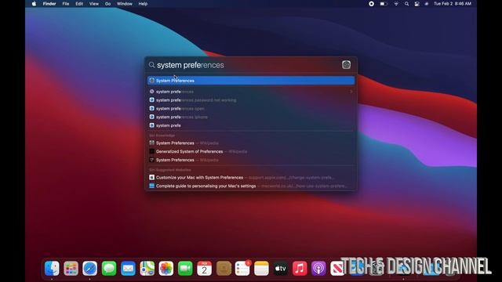This screenshot has height=282, width=502.
Task: Open the Edit menu
Action: [79, 4]
